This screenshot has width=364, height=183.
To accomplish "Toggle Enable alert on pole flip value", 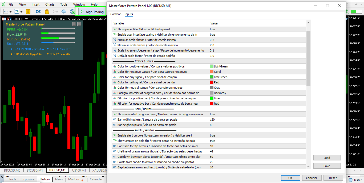I will [258, 135].
